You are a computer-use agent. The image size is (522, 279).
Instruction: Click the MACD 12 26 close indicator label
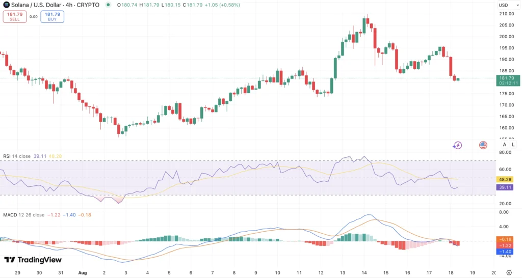[23, 215]
